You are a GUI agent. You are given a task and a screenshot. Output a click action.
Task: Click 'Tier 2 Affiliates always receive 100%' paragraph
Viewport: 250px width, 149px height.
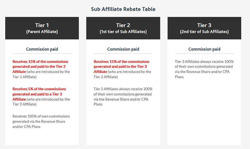coord(123,96)
